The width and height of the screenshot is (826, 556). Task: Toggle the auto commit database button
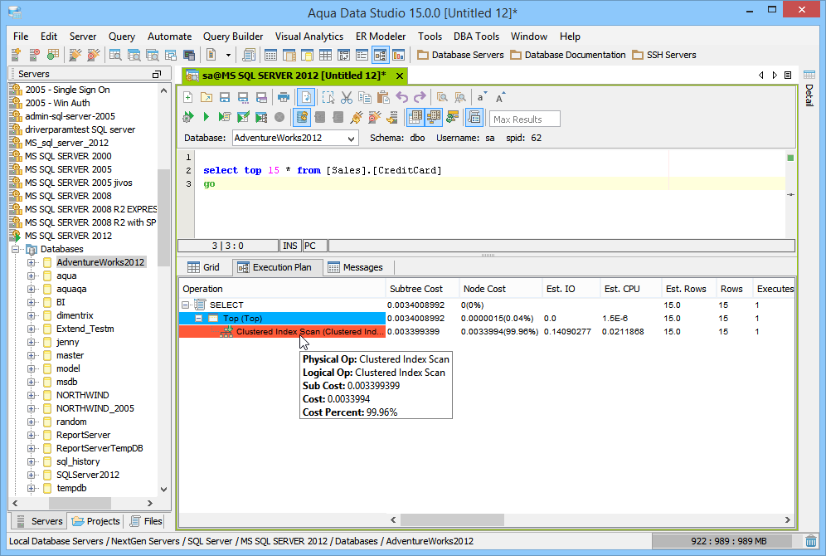pyautogui.click(x=302, y=117)
